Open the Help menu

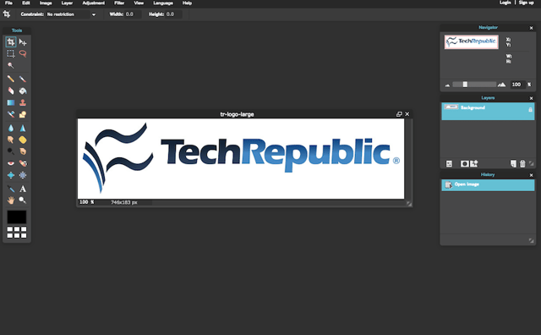tap(187, 3)
